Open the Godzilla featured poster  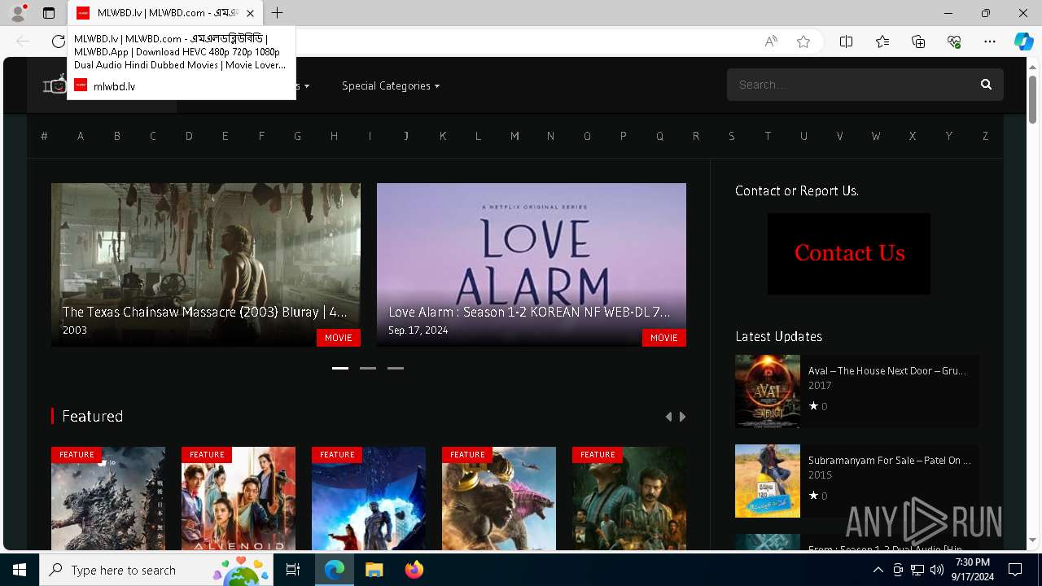tap(108, 498)
